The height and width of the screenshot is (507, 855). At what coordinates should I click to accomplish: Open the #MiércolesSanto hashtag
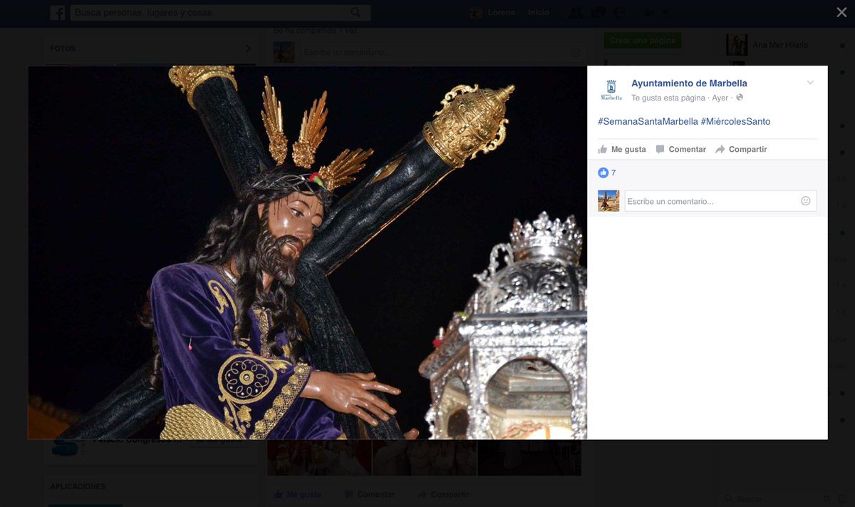(x=735, y=122)
